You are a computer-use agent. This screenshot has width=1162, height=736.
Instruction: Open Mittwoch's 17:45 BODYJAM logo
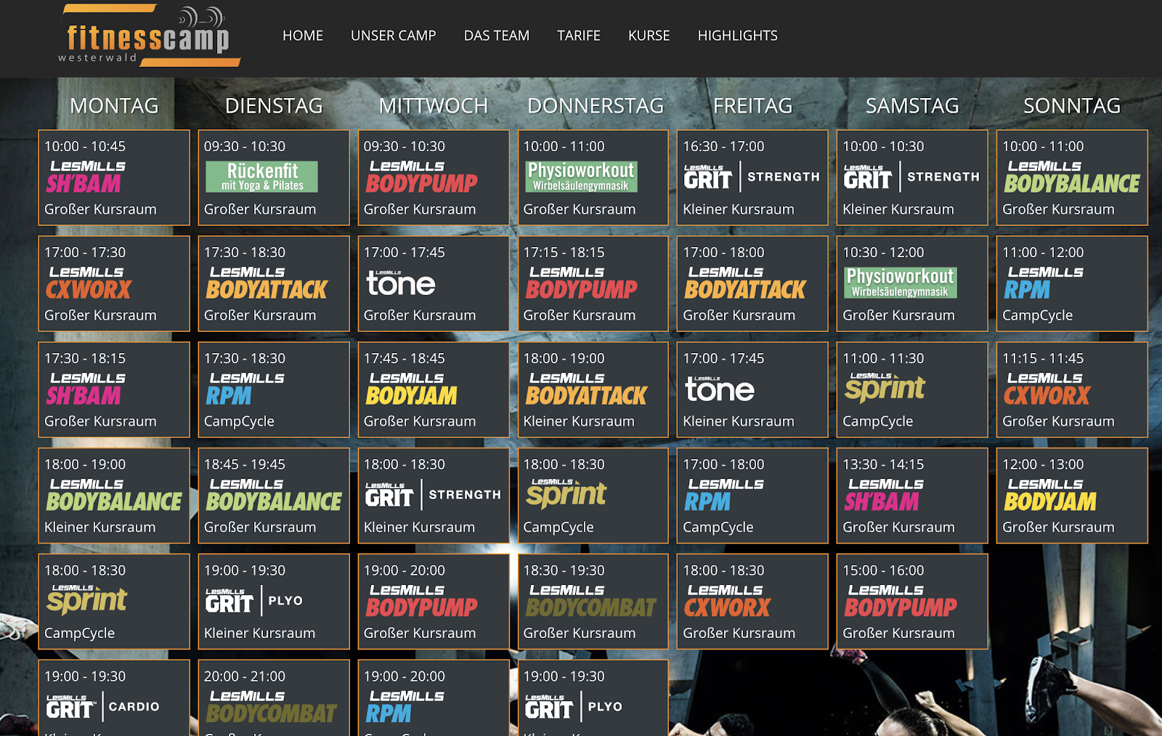411,389
